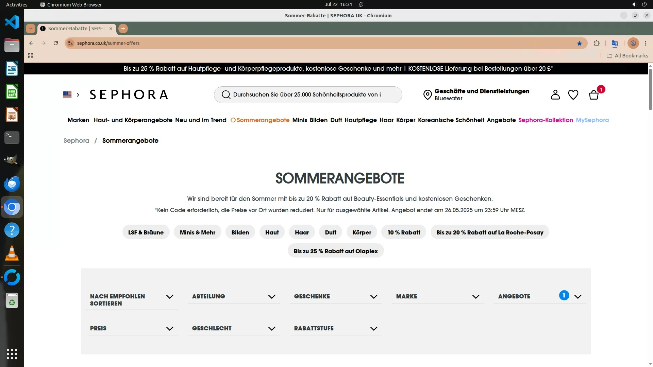Viewport: 653px width, 367px height.
Task: Select Koreanische Schönheit in navigation
Action: (451, 120)
